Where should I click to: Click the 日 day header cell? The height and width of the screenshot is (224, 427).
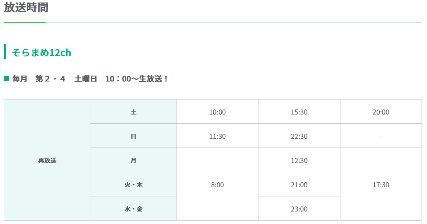(133, 136)
